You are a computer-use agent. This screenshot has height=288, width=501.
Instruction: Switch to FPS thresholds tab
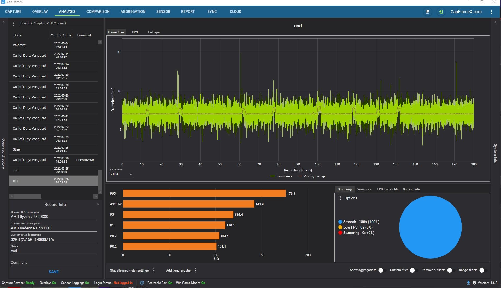(388, 189)
